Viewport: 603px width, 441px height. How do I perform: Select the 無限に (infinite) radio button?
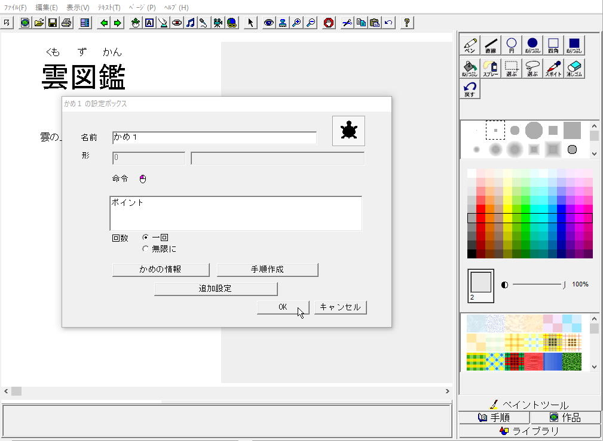[x=145, y=249]
